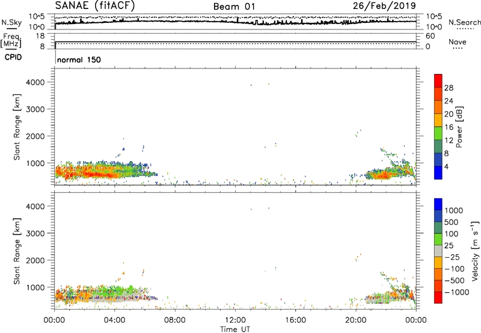The height and width of the screenshot is (333, 481).
Task: Click the Slant Range label of the power panel
Action: [x=17, y=127]
